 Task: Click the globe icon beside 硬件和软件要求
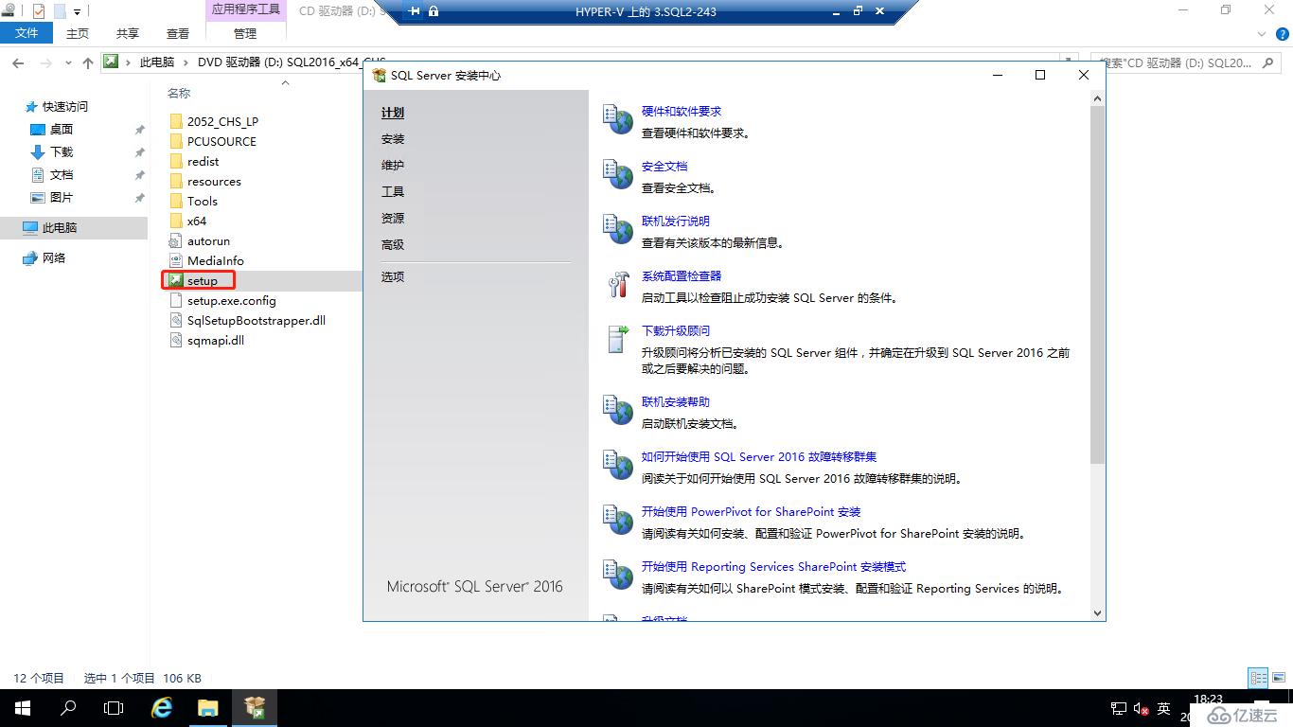tap(618, 120)
